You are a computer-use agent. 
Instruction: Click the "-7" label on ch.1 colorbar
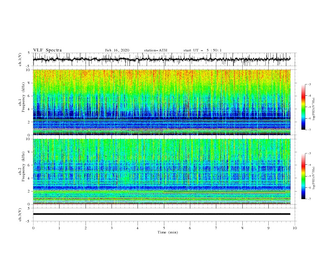point(309,130)
